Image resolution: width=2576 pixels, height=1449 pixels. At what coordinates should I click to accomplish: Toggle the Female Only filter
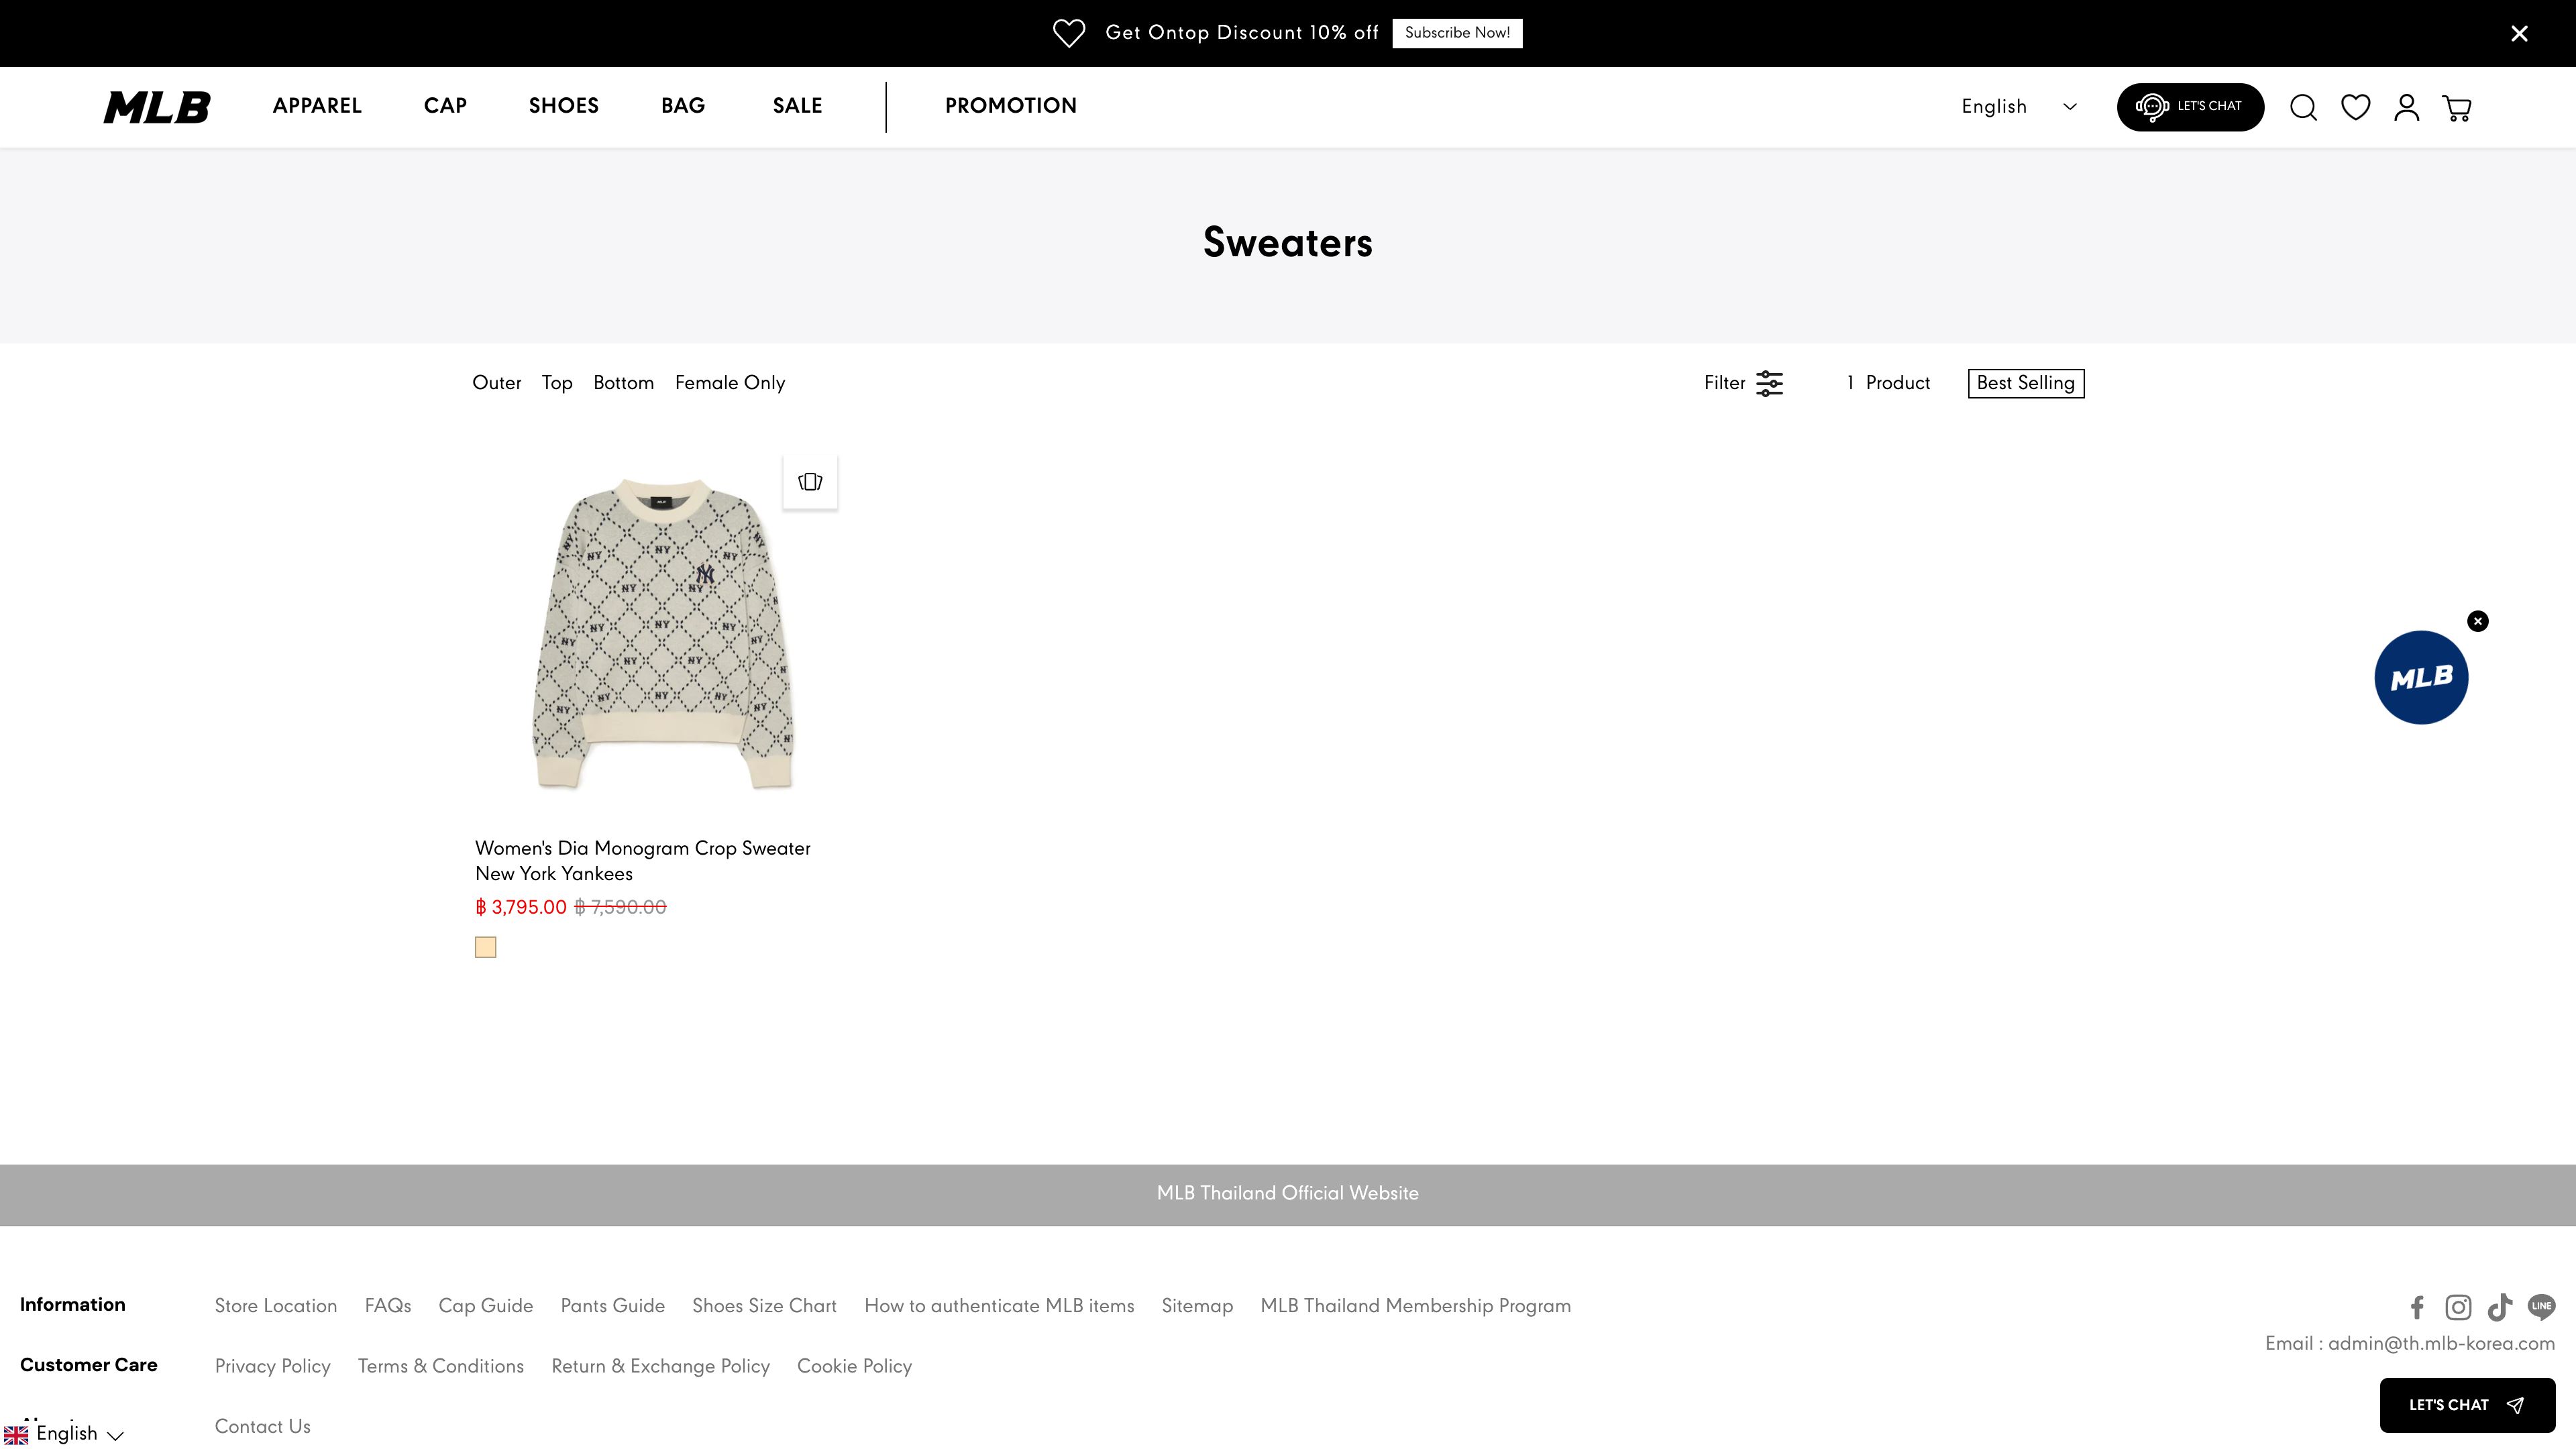729,383
